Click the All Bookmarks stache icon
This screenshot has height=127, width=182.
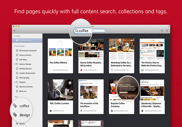(17, 40)
